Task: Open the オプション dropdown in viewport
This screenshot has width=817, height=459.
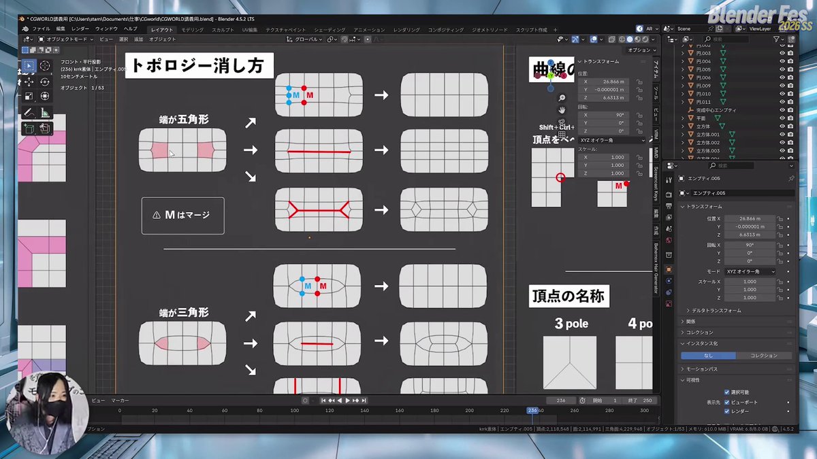Action: coord(641,50)
